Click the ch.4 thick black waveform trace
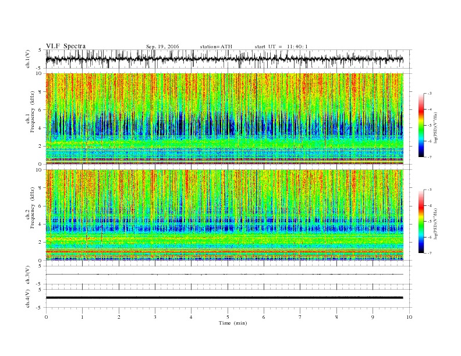This screenshot has width=461, height=356. click(x=224, y=298)
